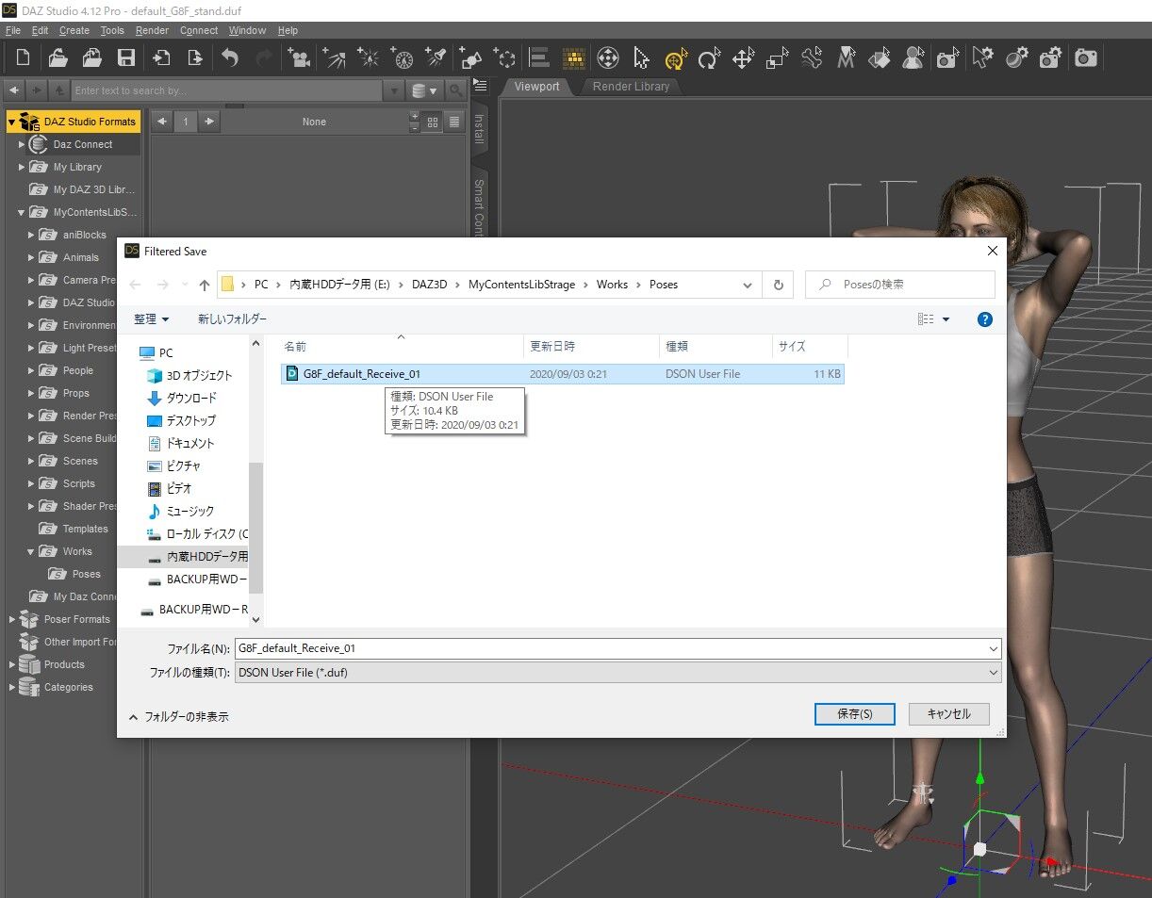This screenshot has height=898, width=1152.
Task: Create a new scene with the blank page icon
Action: (x=23, y=58)
